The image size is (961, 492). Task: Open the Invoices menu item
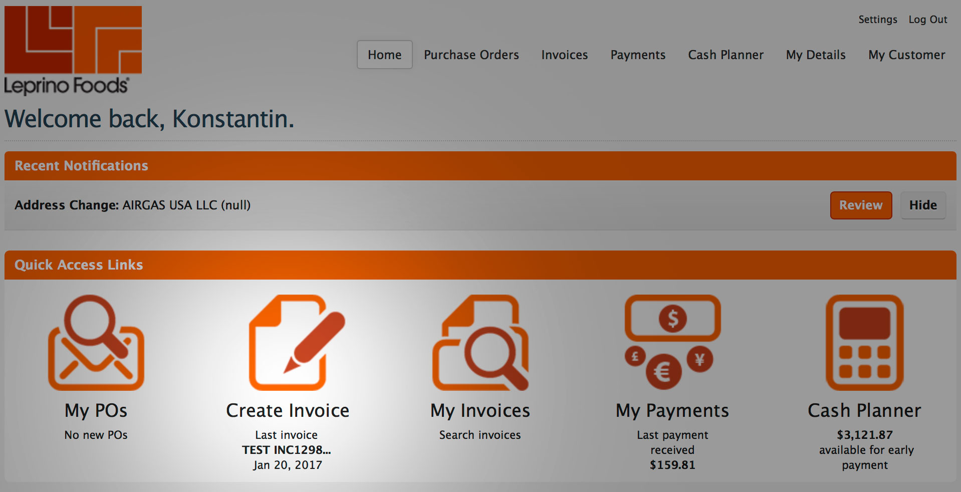565,55
